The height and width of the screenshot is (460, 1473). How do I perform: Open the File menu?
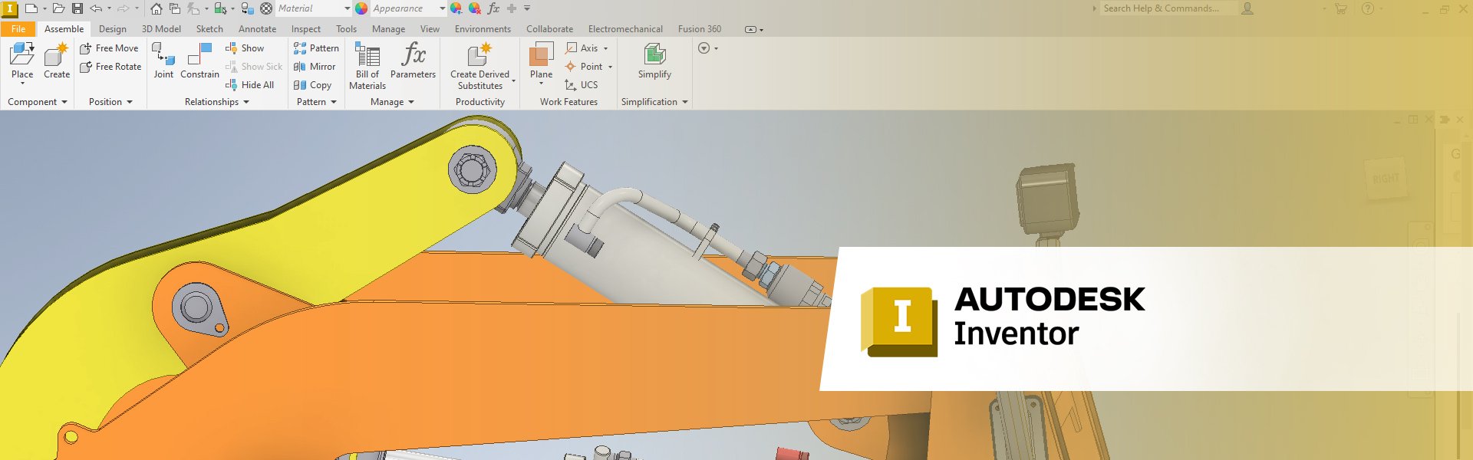point(18,29)
